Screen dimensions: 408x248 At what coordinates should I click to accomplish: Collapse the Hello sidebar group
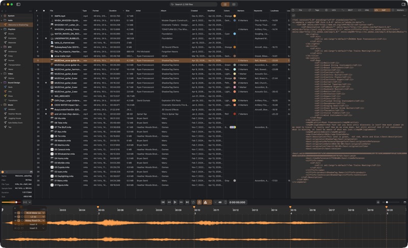click(2, 20)
